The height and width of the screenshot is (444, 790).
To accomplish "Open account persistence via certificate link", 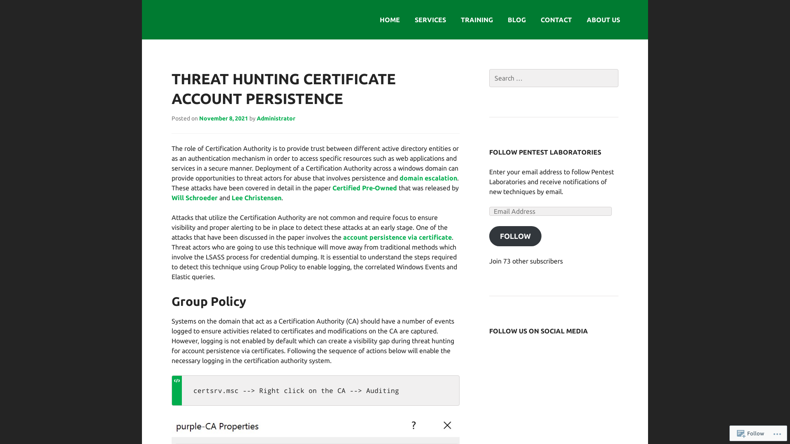I will click(397, 237).
